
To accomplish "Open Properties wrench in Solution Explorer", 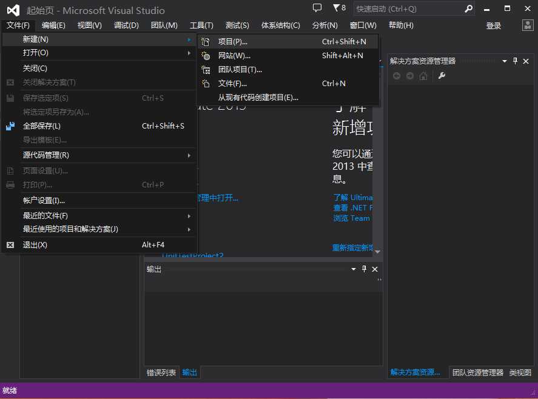I will (442, 76).
